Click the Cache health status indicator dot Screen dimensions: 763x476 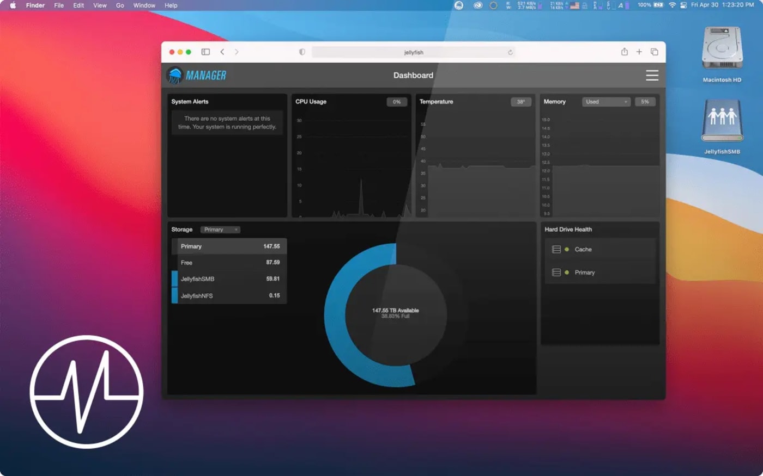568,249
